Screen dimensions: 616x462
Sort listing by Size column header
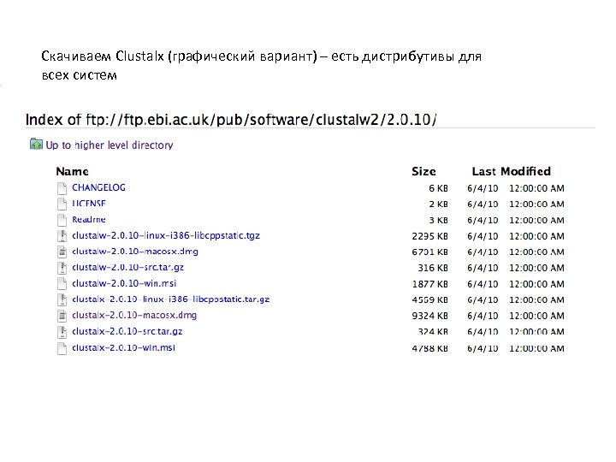point(423,171)
